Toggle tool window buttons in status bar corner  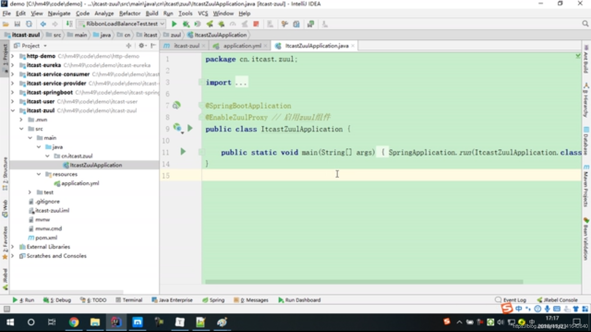7,309
